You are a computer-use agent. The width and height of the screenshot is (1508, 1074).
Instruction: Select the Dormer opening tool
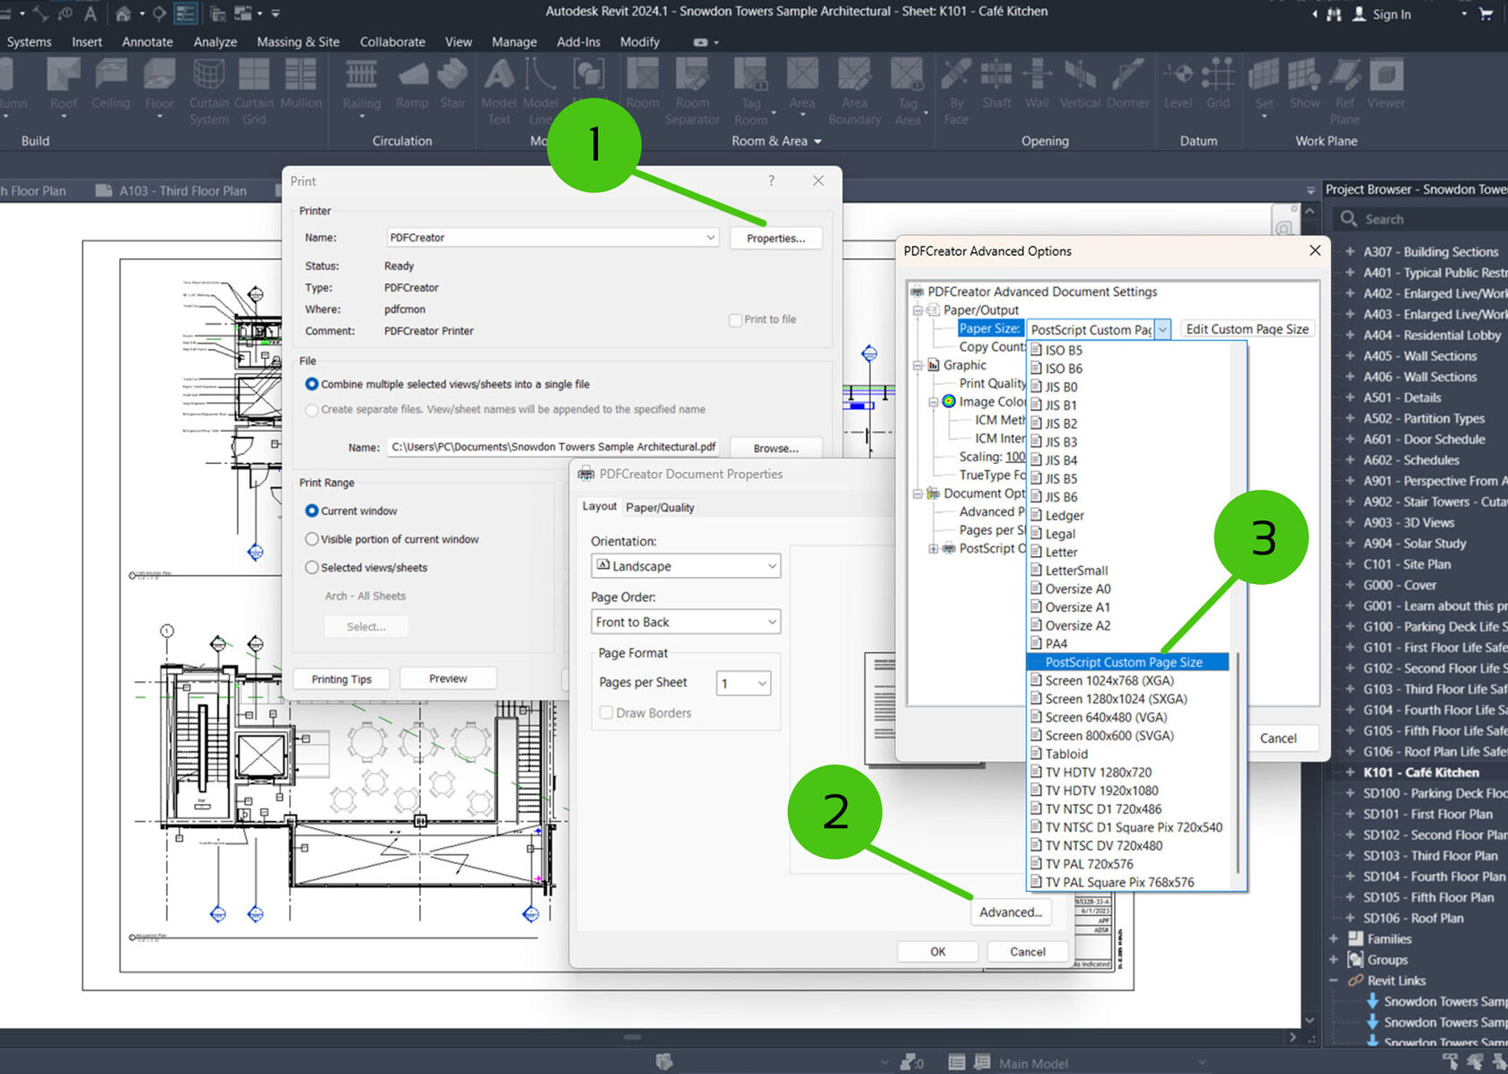(x=1127, y=84)
